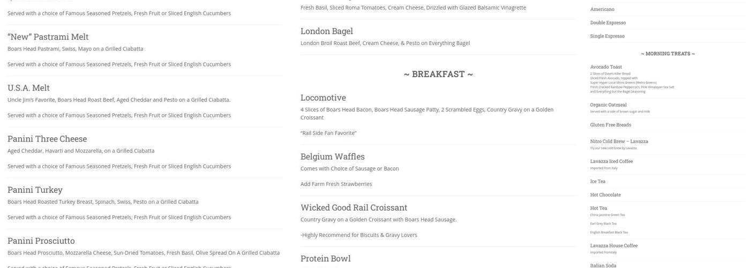Select the Wicked Good Rail Croissant title
The image size is (750, 268).
tap(354, 207)
